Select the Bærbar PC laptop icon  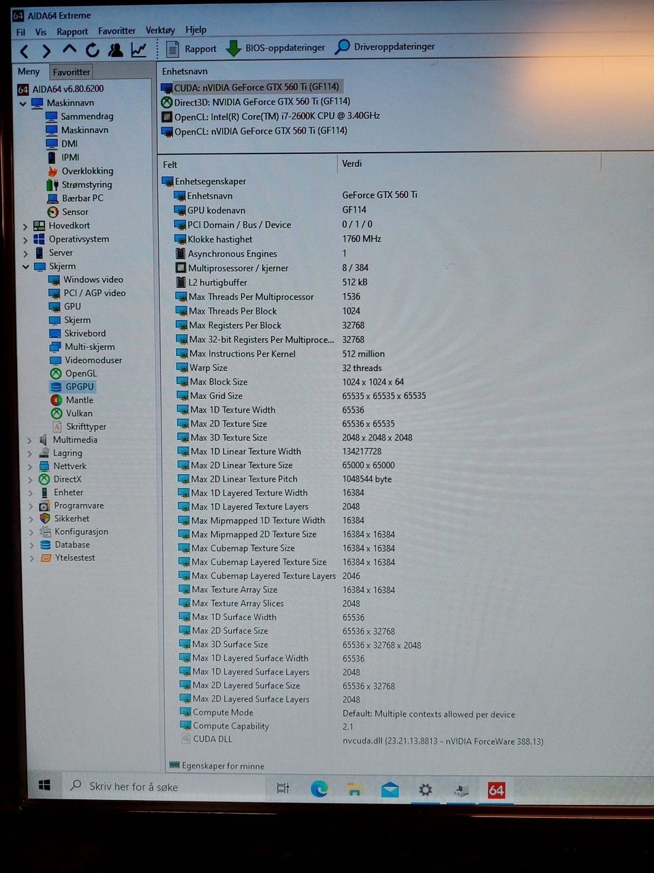tap(52, 198)
